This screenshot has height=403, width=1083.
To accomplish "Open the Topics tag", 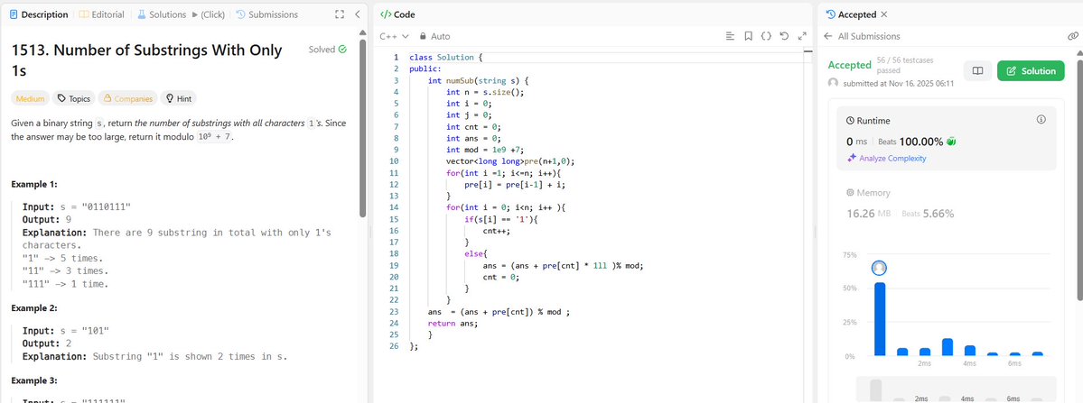I will click(73, 98).
